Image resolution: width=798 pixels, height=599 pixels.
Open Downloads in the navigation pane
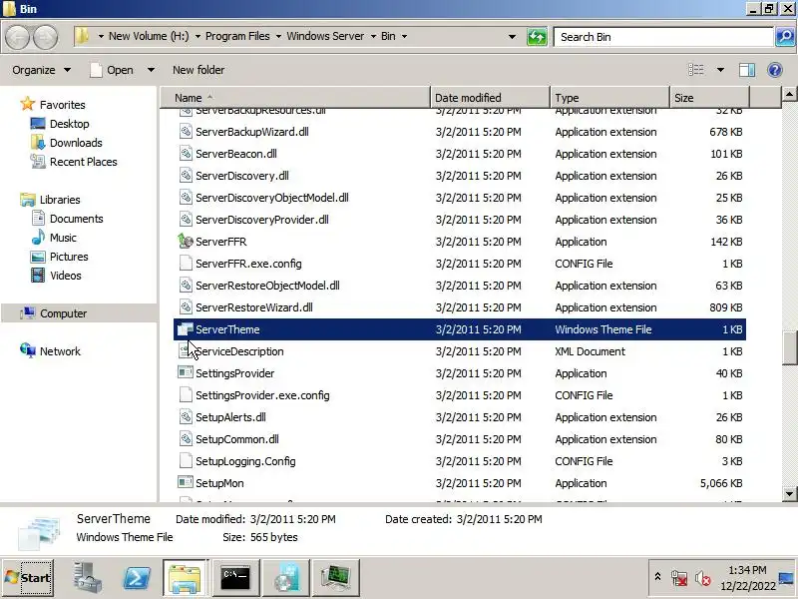(x=76, y=143)
